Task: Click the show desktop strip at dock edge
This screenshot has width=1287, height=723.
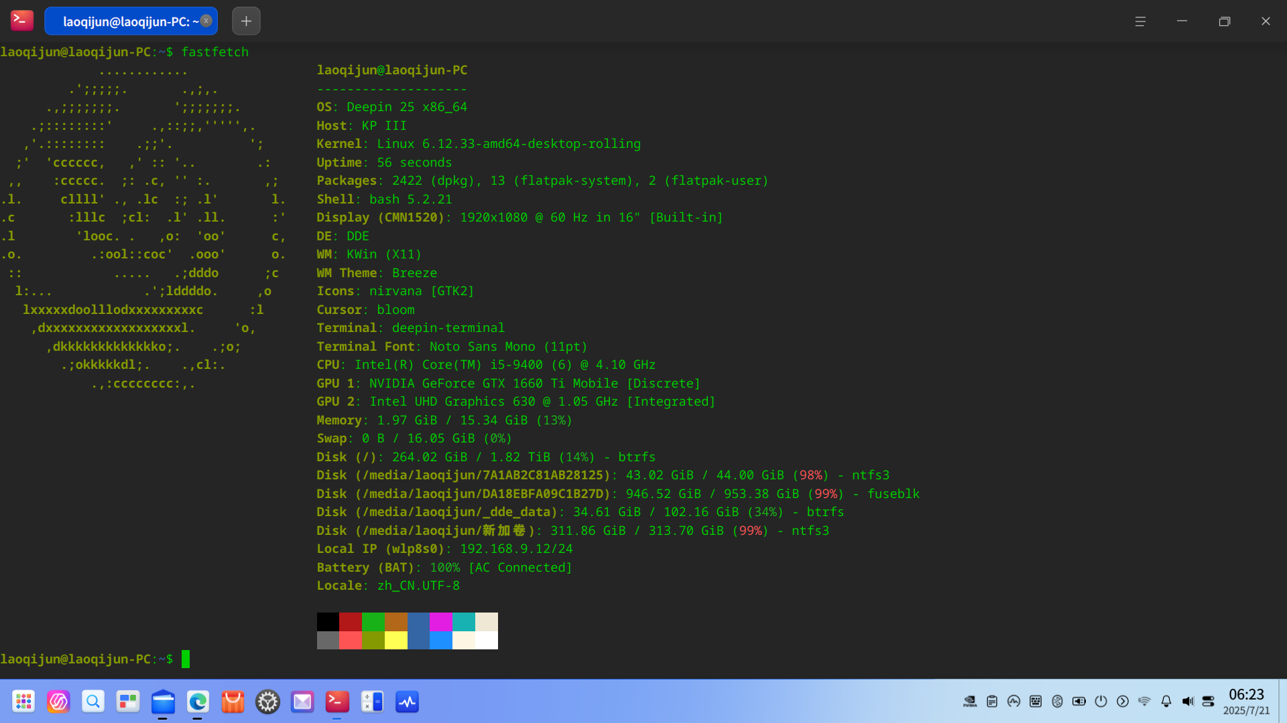Action: tap(1282, 702)
